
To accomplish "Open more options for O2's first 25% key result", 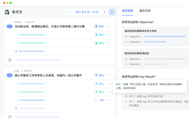I will click(109, 84).
